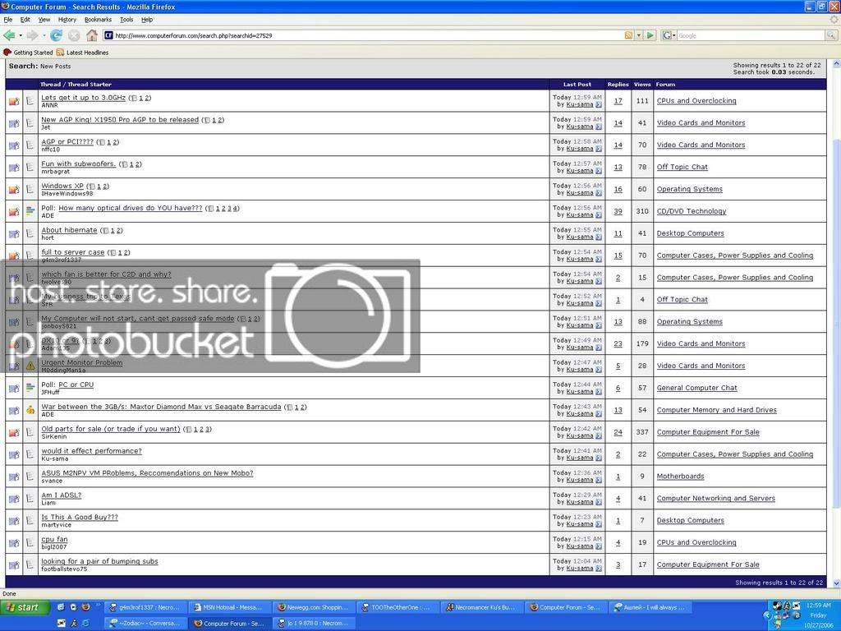Viewport: 841px width, 631px height.
Task: Click the Firefox Back arrow button
Action: pos(8,35)
